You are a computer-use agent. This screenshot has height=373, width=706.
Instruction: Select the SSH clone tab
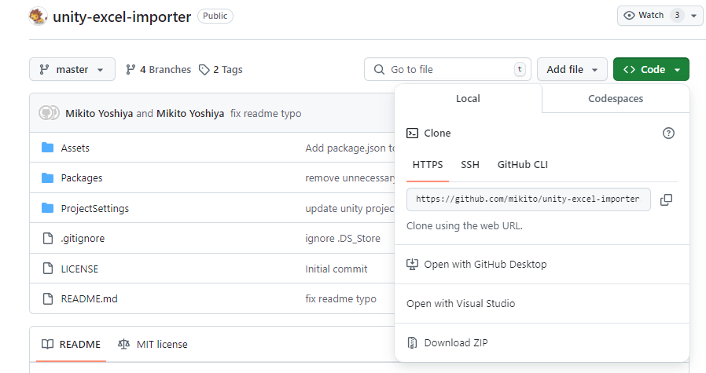tap(469, 165)
